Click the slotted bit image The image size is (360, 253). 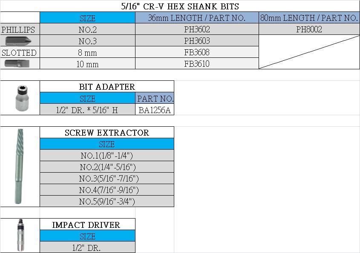(x=14, y=64)
